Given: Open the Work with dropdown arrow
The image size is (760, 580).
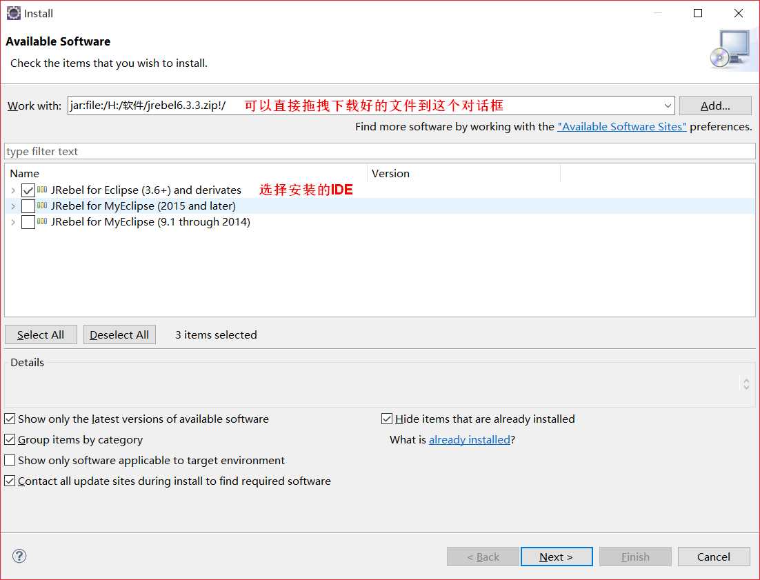Looking at the screenshot, I should 668,106.
